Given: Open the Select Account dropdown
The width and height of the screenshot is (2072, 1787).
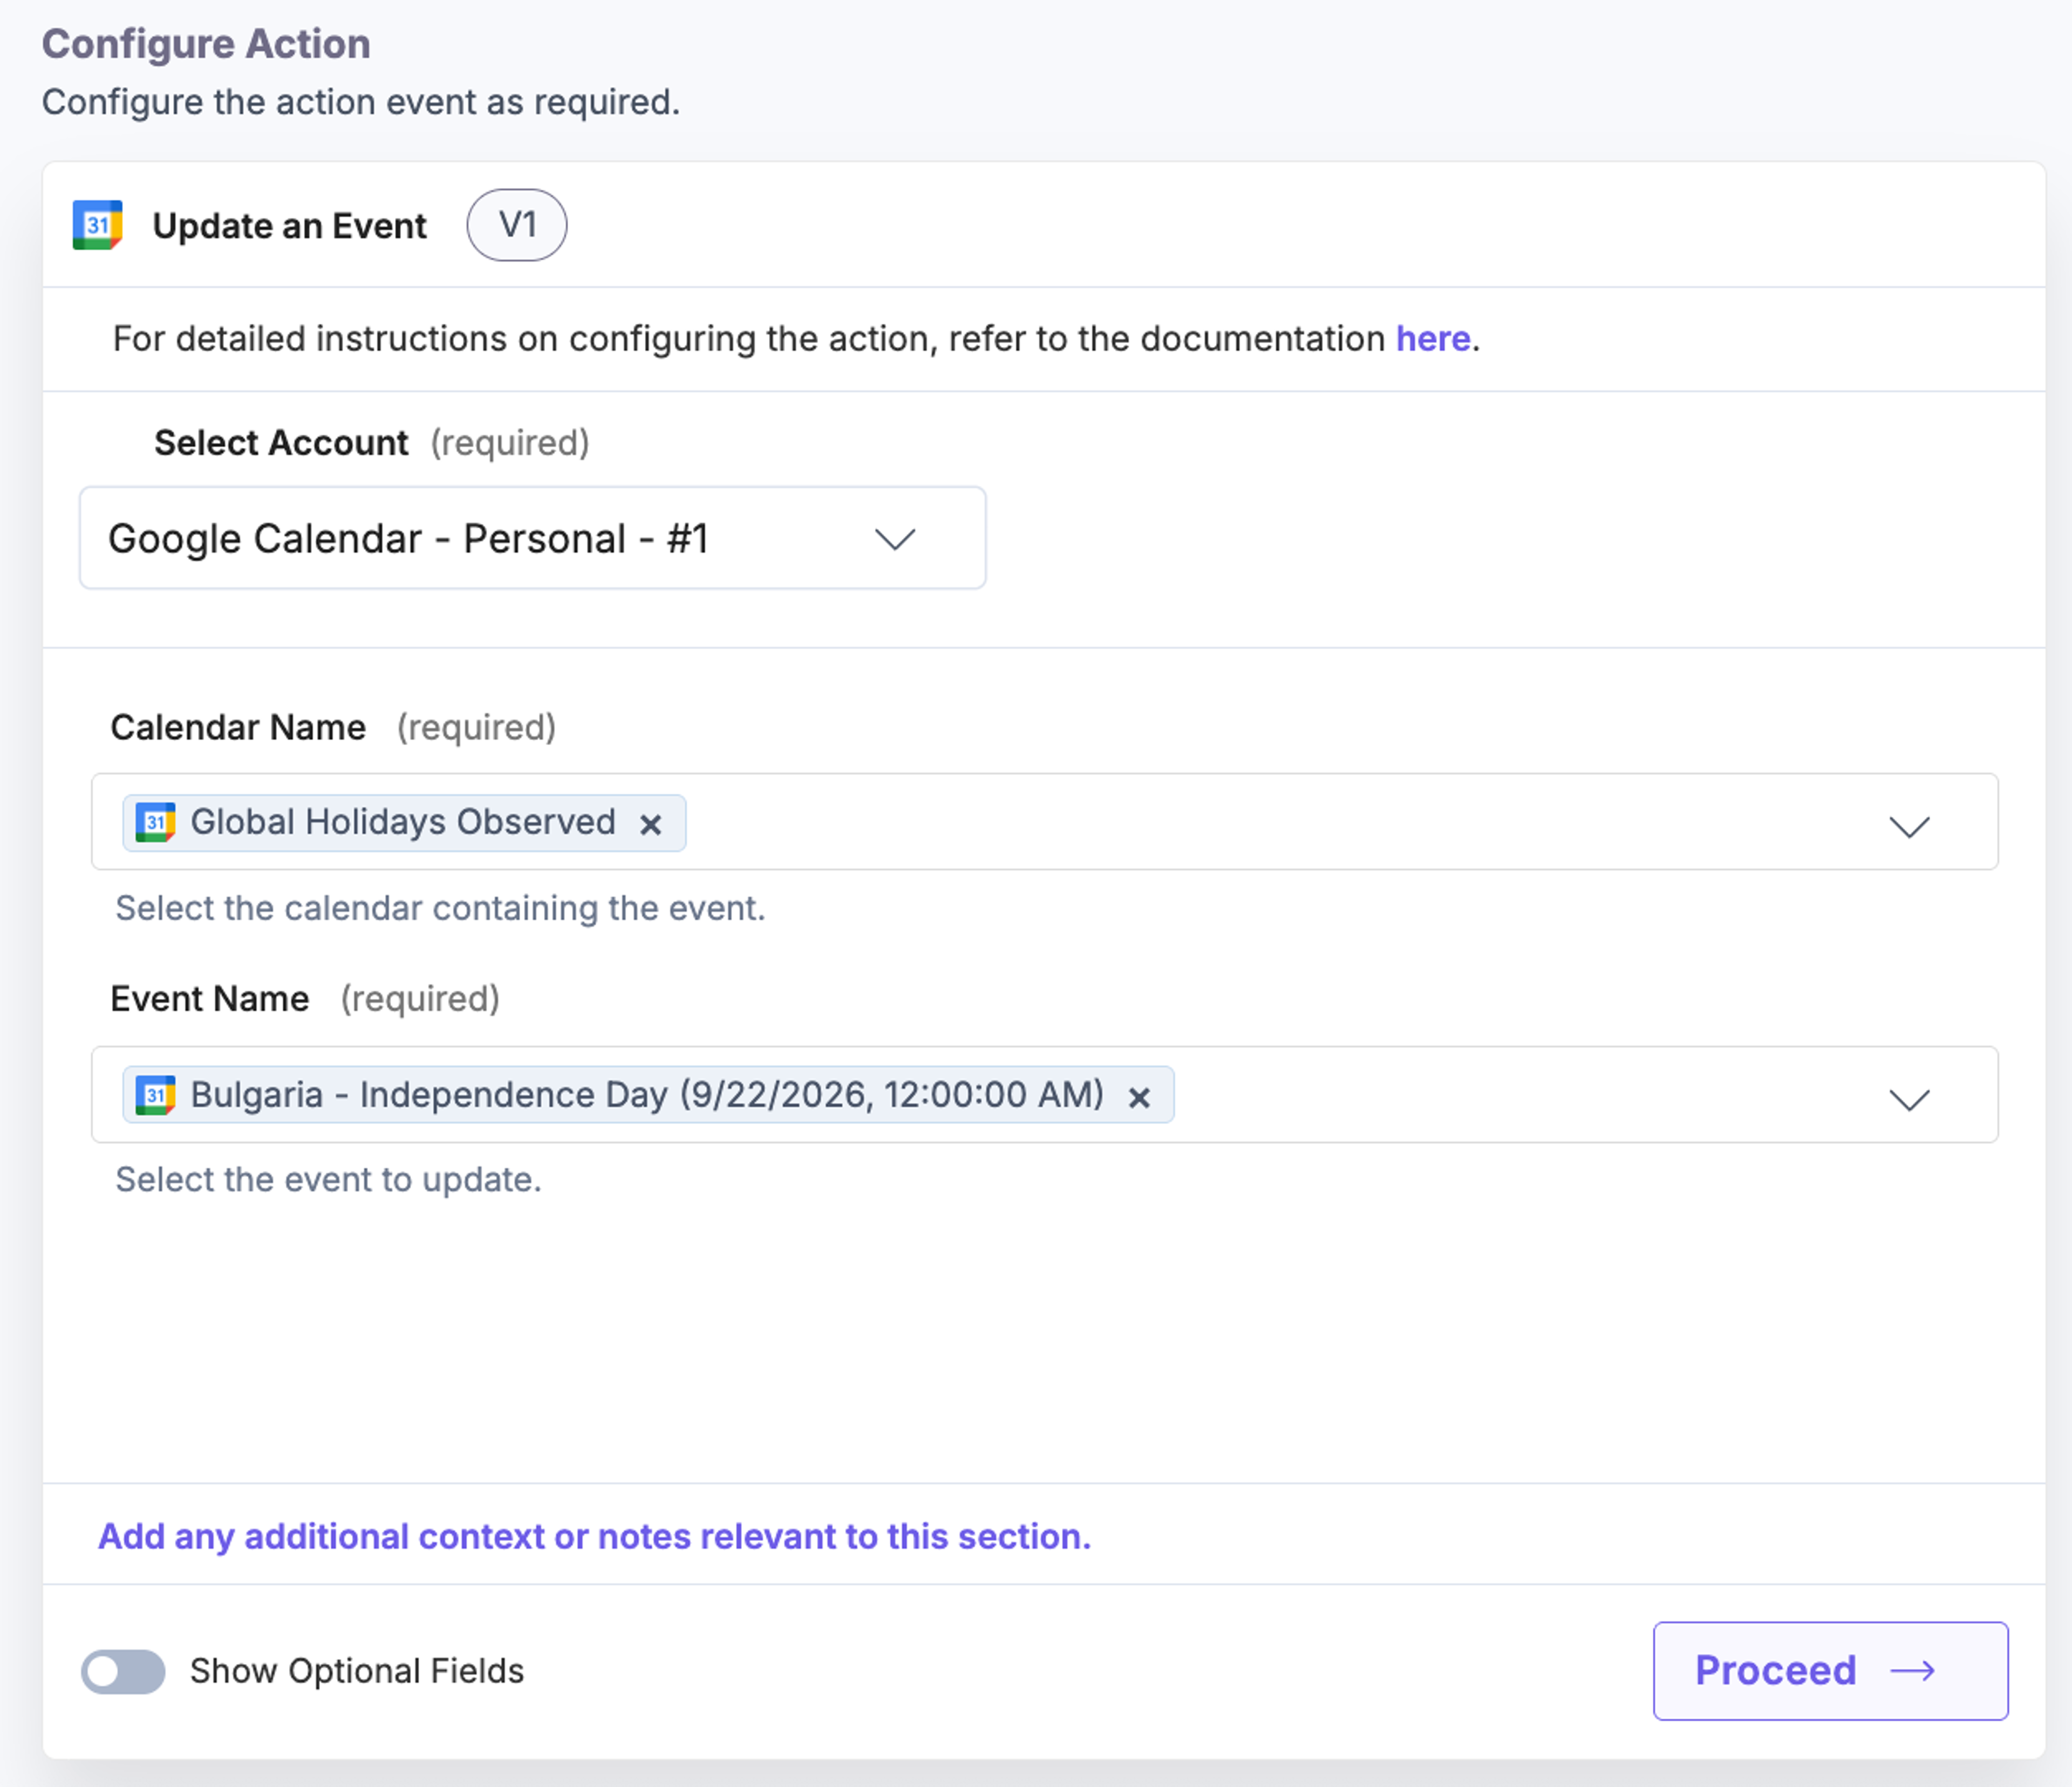Looking at the screenshot, I should pyautogui.click(x=532, y=538).
